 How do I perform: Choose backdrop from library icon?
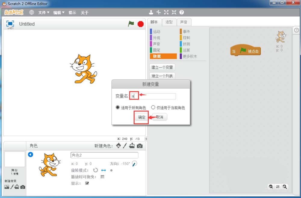(x=7, y=187)
